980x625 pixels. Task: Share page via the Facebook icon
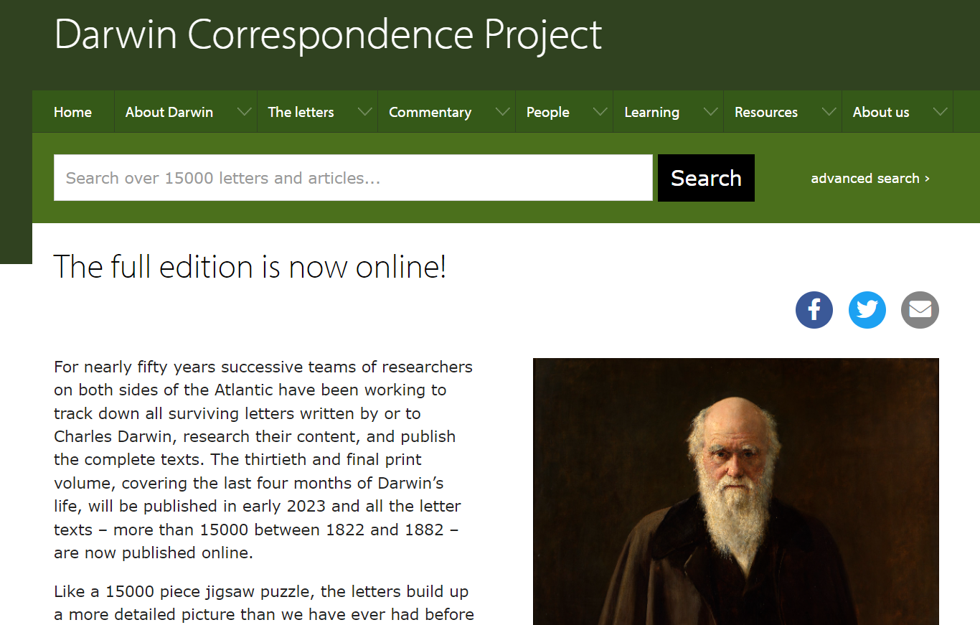click(x=814, y=310)
